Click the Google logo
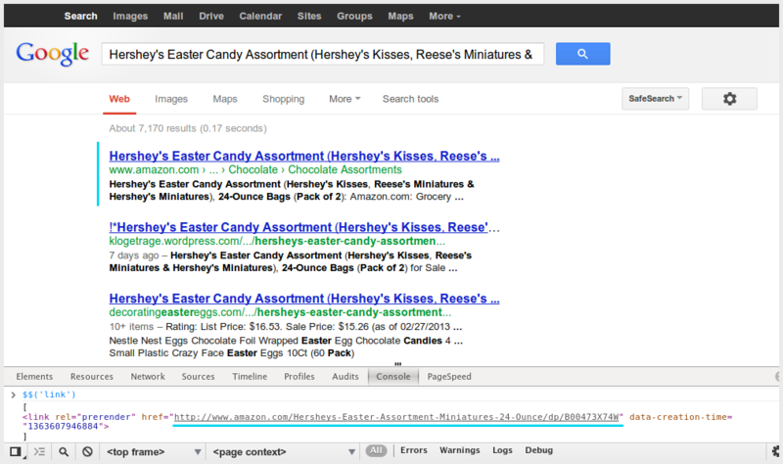This screenshot has height=464, width=783. 53,54
